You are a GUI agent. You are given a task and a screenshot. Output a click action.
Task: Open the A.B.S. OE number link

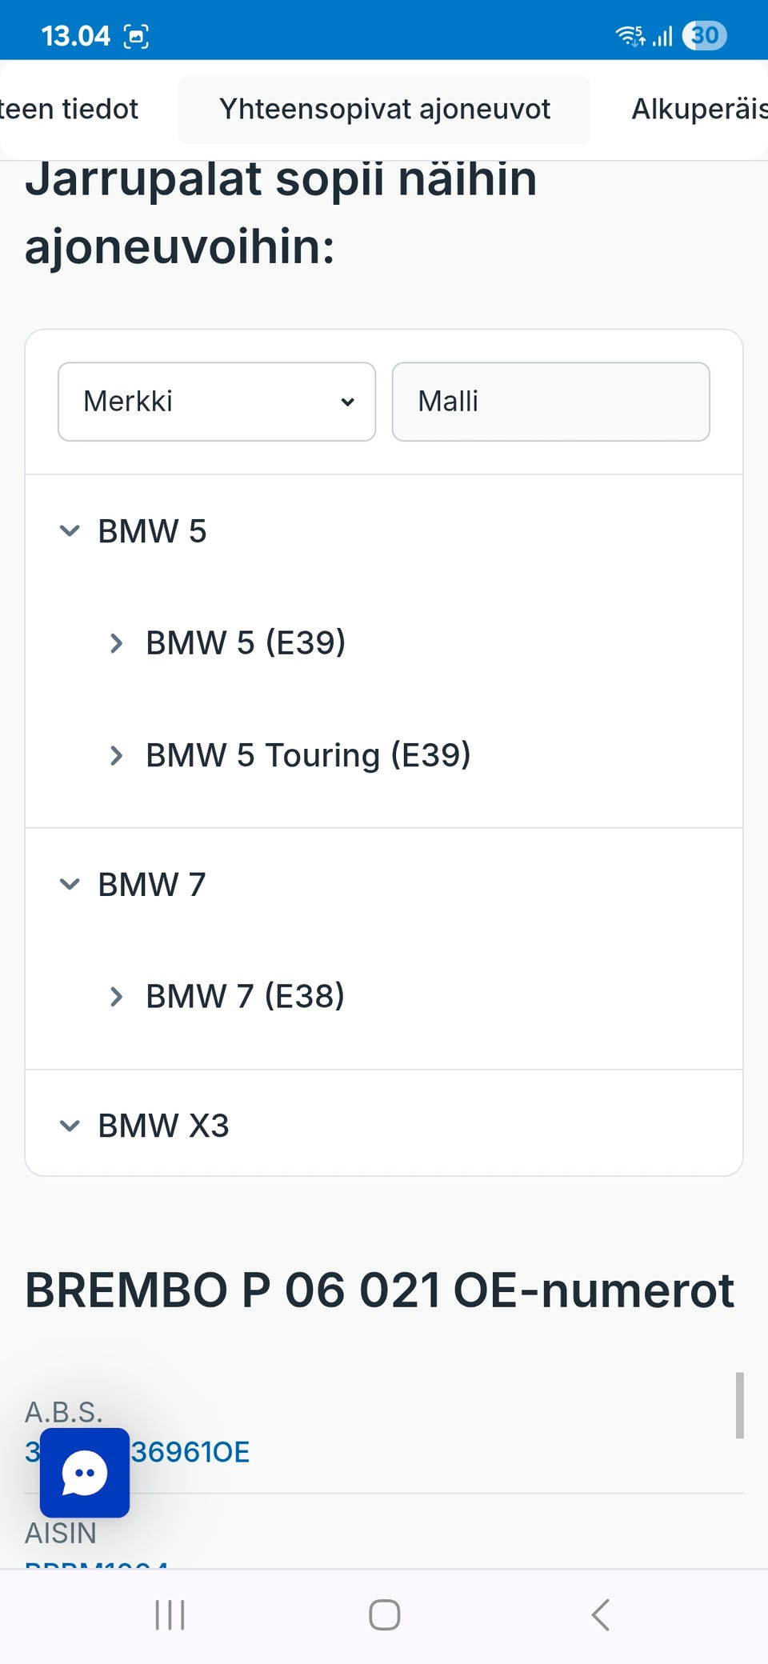pos(190,1452)
